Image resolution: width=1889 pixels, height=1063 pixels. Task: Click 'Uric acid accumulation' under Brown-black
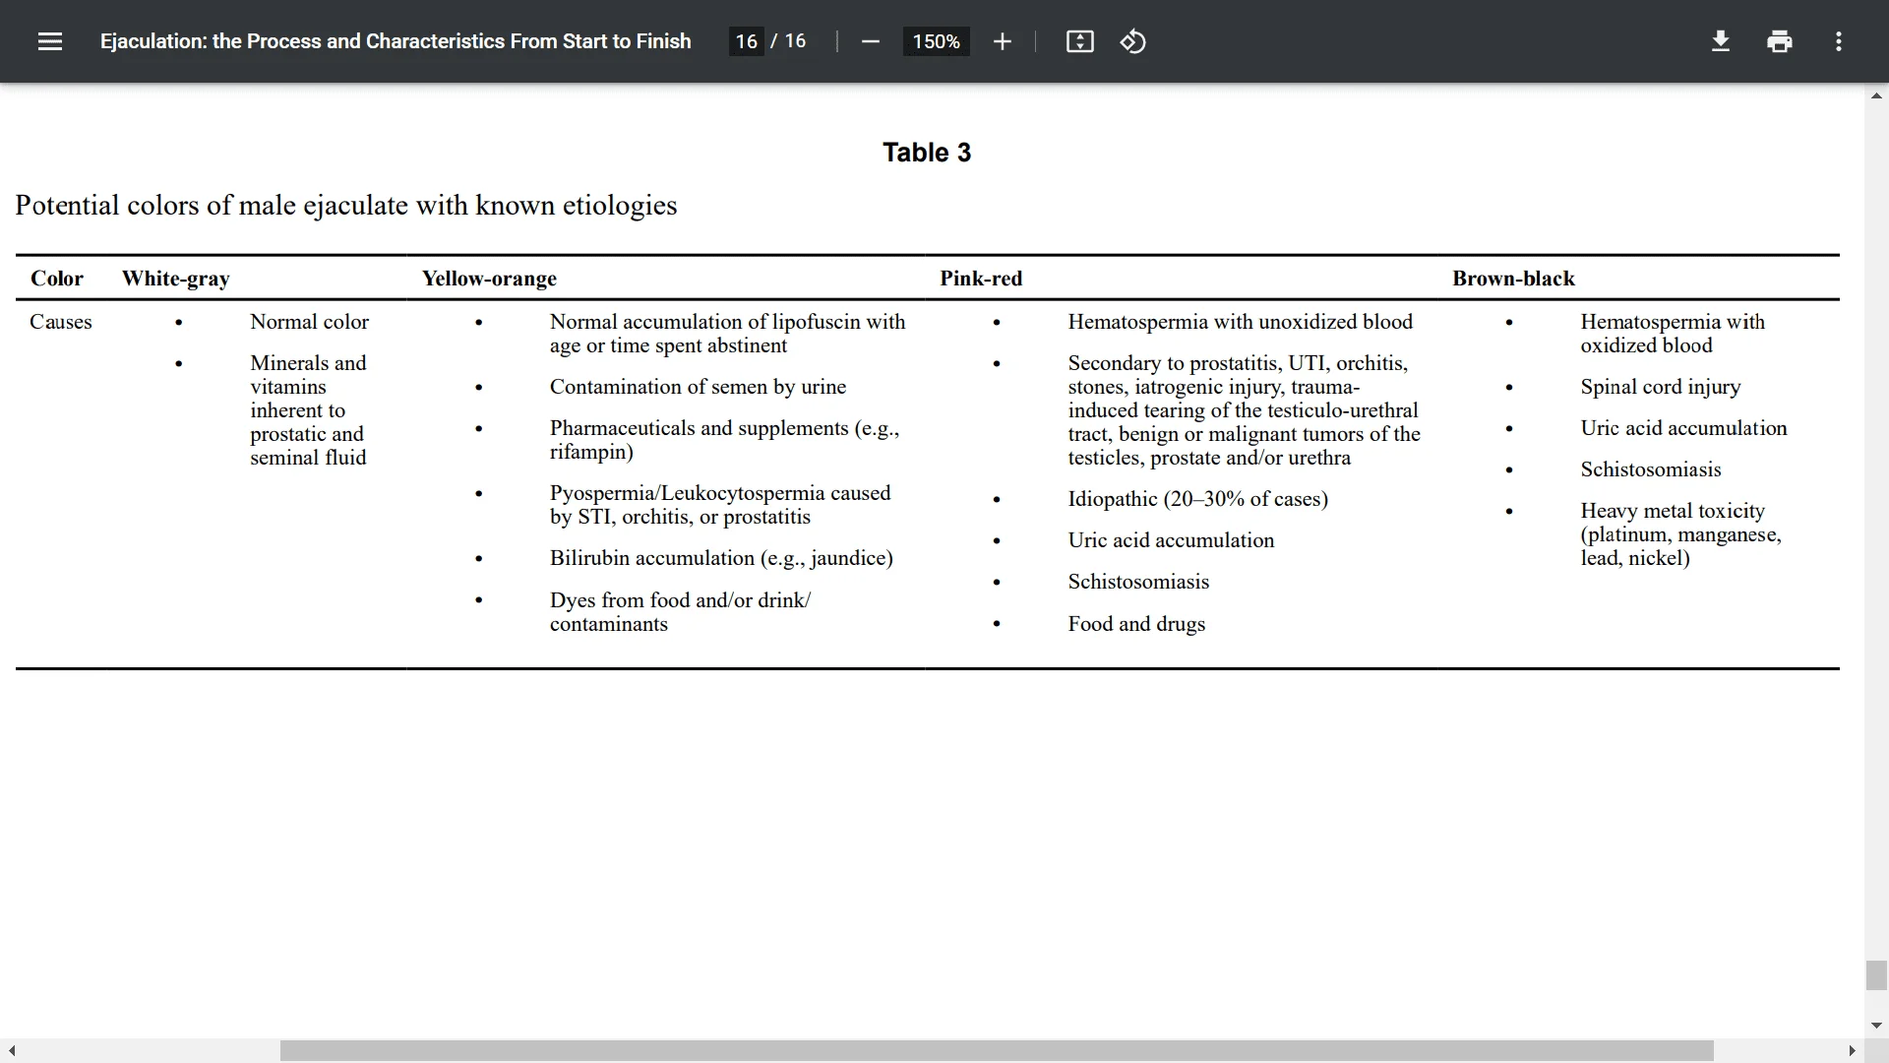pyautogui.click(x=1683, y=428)
